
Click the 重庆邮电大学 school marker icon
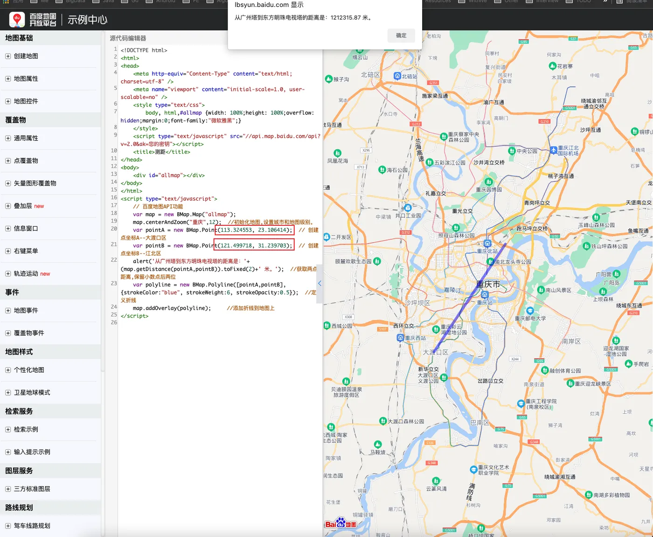[x=530, y=310]
